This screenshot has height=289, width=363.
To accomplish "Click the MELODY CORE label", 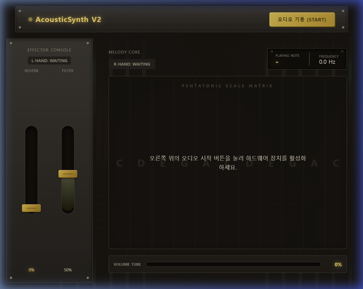I will pyautogui.click(x=124, y=52).
